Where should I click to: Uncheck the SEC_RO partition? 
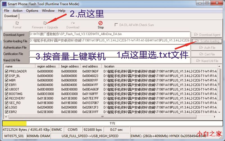(6, 103)
